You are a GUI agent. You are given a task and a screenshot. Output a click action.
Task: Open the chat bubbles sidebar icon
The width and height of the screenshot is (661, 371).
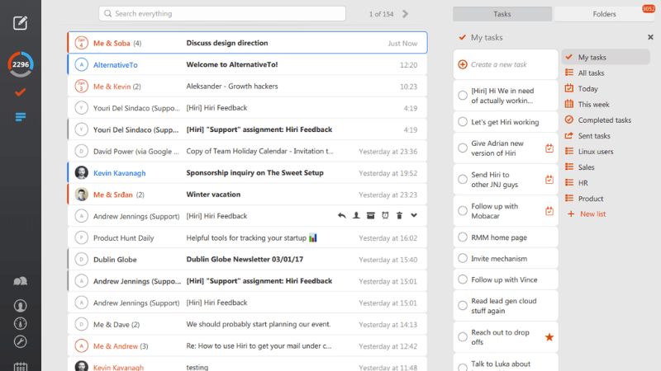coord(20,281)
